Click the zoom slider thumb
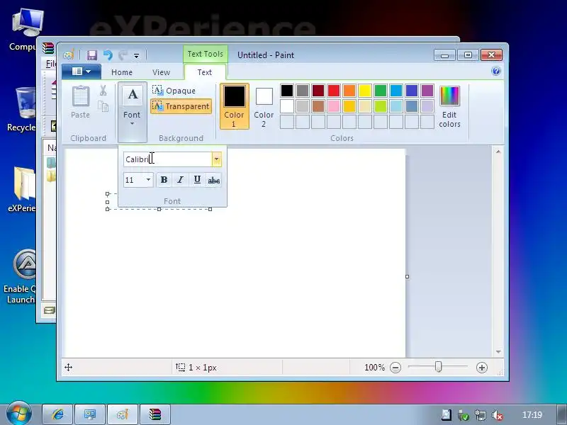Screen dimensions: 567x425 click(438, 367)
